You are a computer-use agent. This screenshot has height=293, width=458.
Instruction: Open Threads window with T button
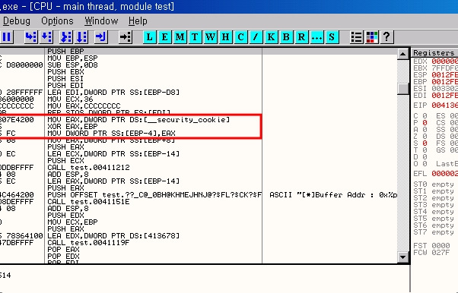195,37
